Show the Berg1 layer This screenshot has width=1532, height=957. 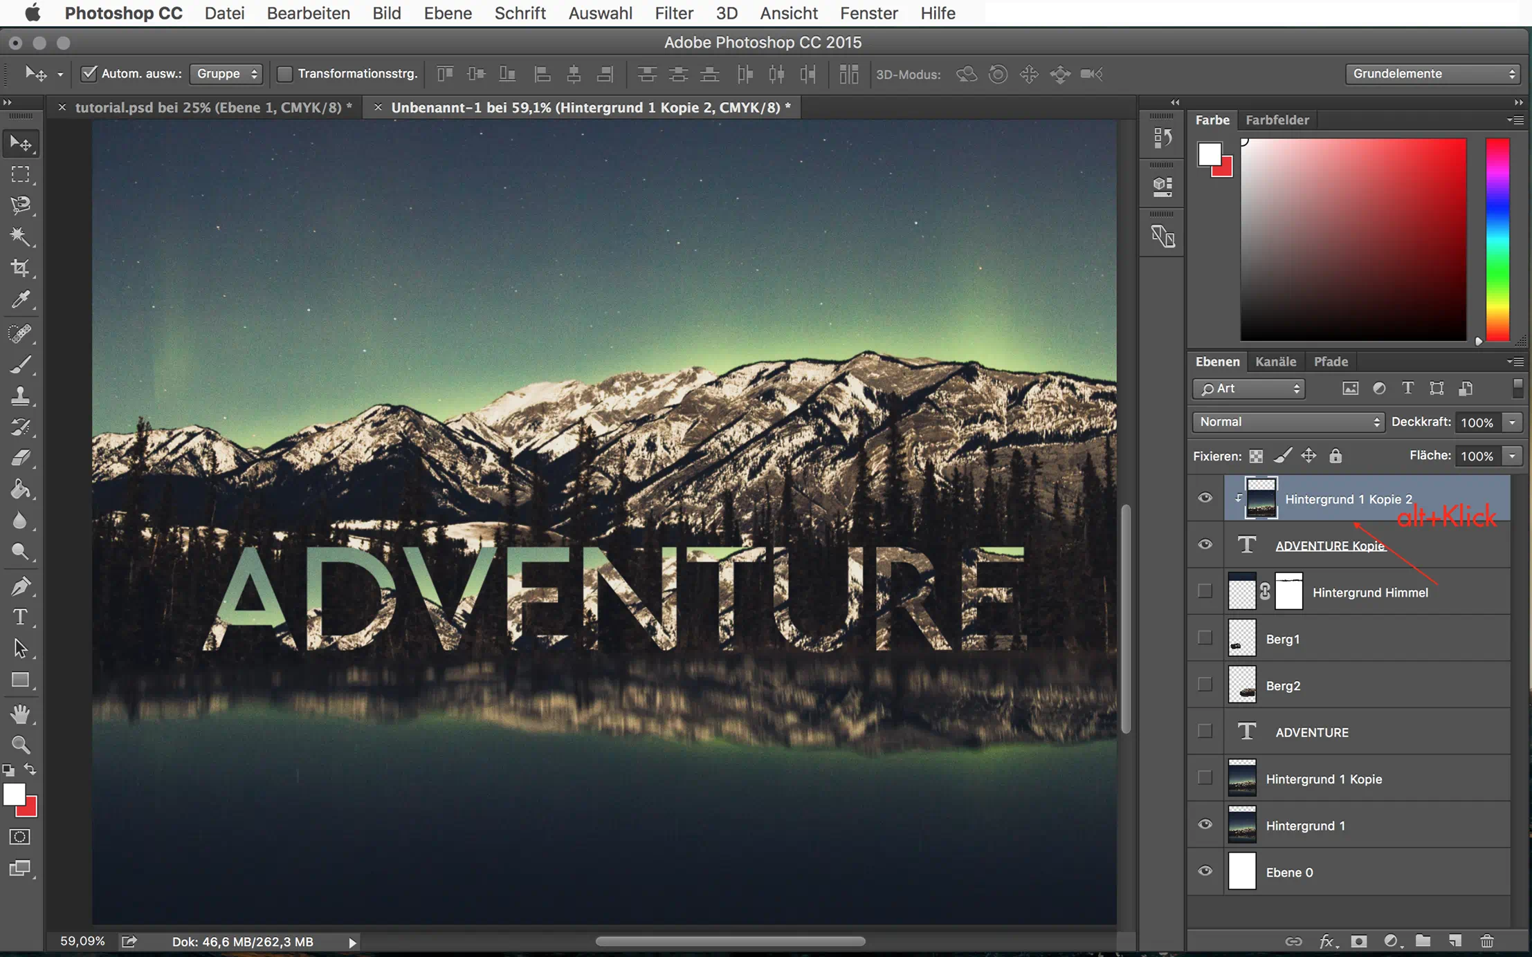coord(1205,638)
